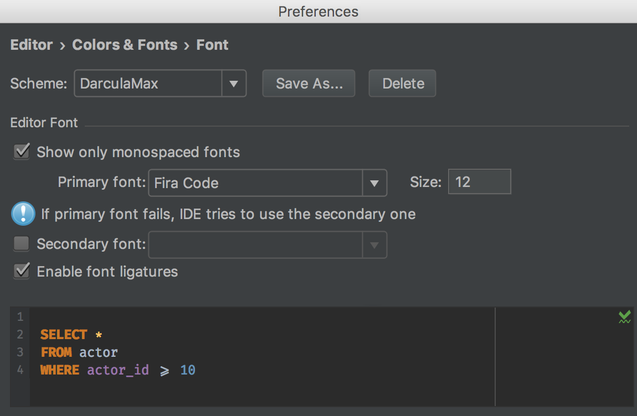
Task: Click the Save As... button
Action: (x=309, y=84)
